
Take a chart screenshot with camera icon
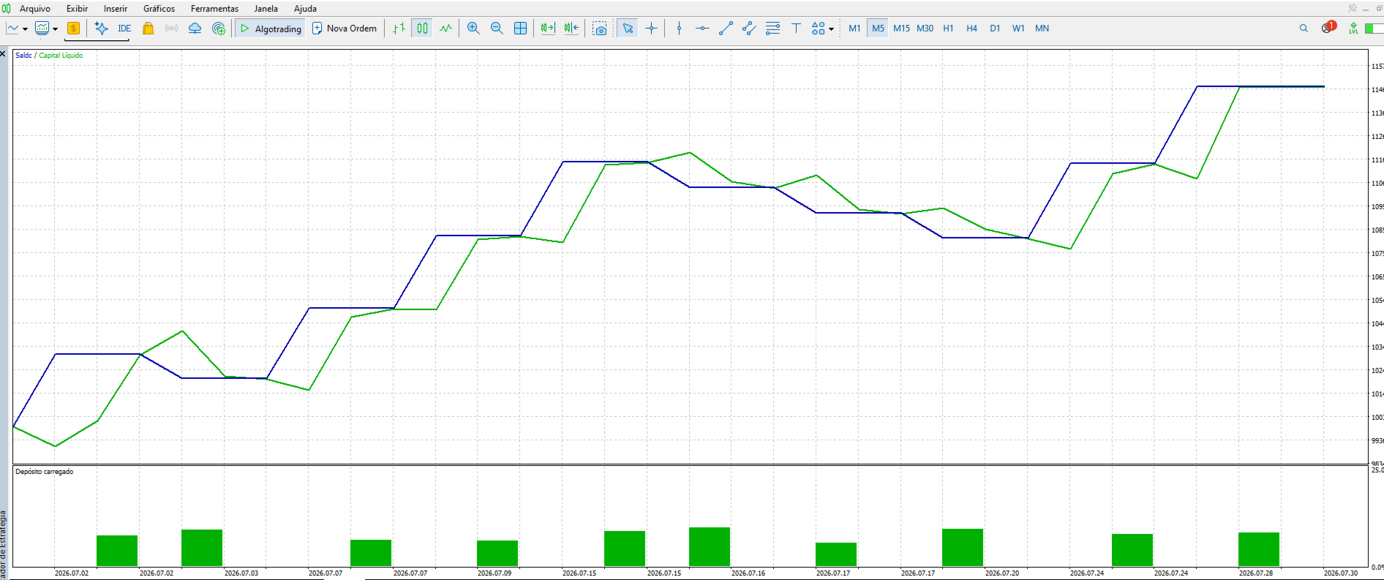(x=600, y=29)
